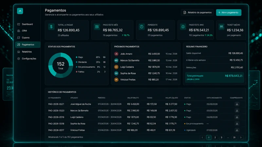Click the Retenções value R$ 2.150,40
This screenshot has width=262, height=147.
tap(237, 68)
